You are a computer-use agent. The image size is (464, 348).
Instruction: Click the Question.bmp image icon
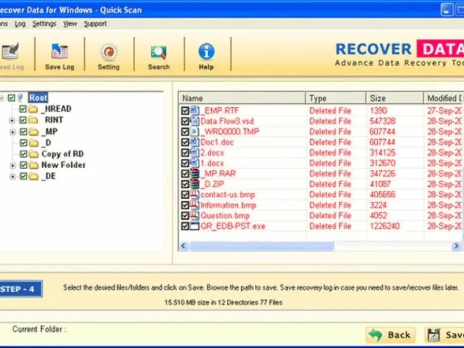tap(194, 215)
